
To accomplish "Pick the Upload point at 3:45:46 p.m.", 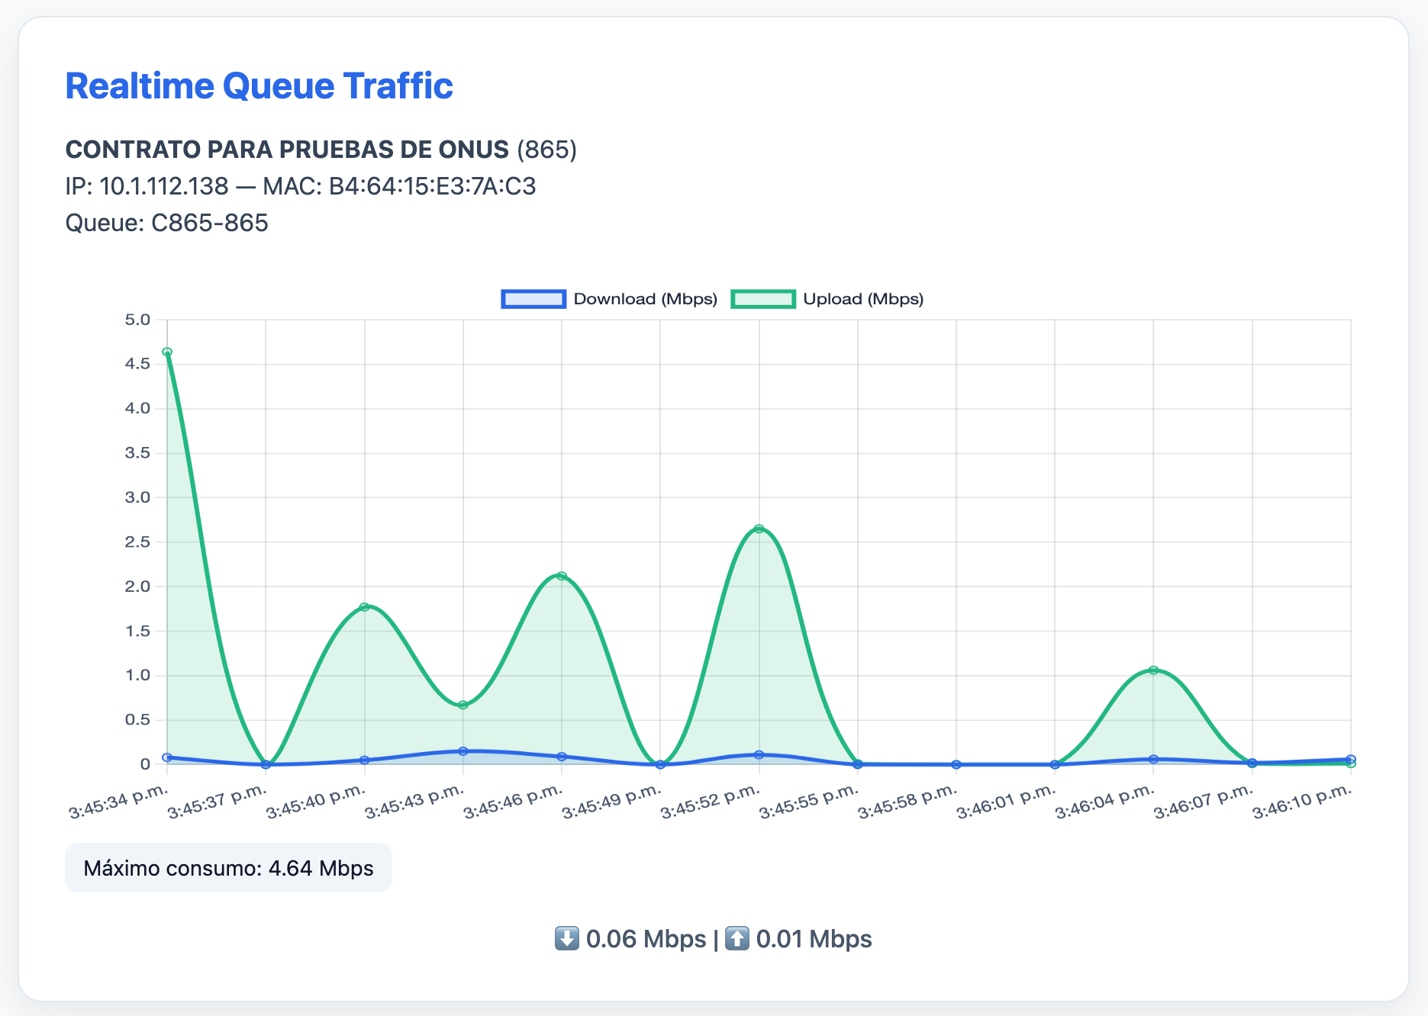I will 562,576.
